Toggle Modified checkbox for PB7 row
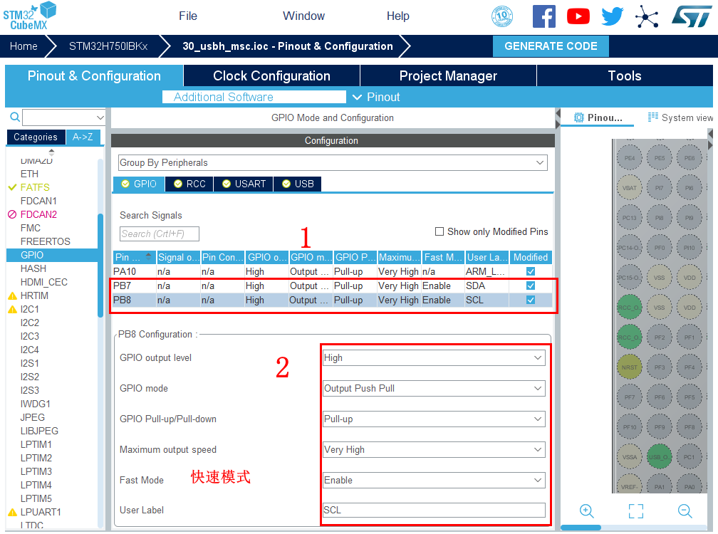Viewport: 718px width, 534px height. (x=530, y=286)
